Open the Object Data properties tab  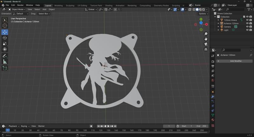coord(213,115)
